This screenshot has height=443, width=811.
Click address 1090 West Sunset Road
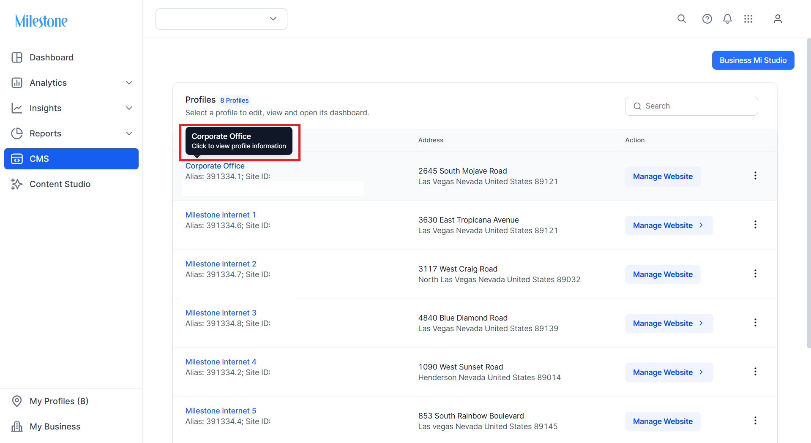[461, 367]
